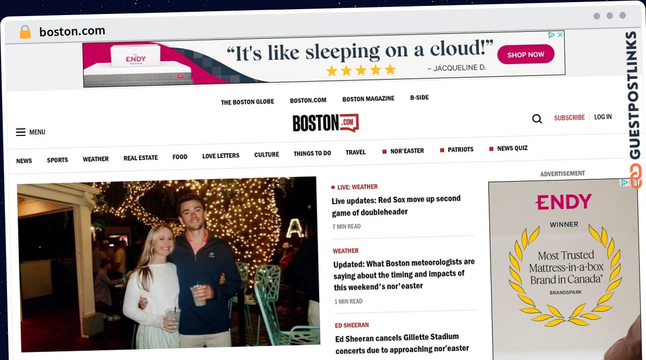Go to the Sports section
The height and width of the screenshot is (360, 646).
[x=57, y=160]
